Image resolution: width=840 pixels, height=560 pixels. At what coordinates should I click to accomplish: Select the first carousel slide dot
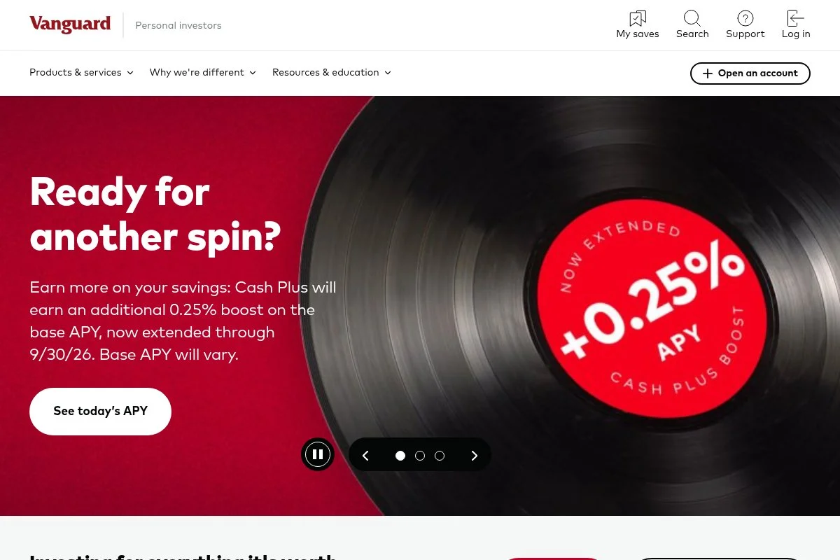pos(400,456)
